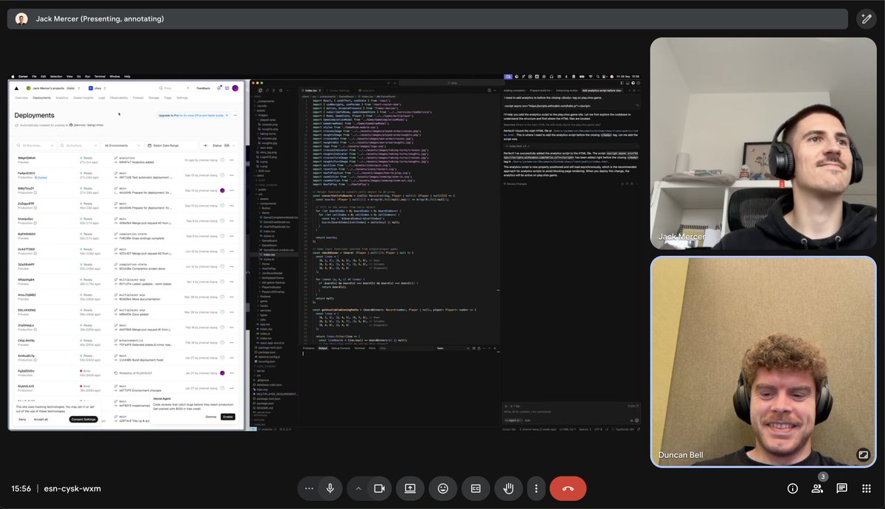
Task: Click the Feedback button in Vercel
Action: [x=203, y=88]
